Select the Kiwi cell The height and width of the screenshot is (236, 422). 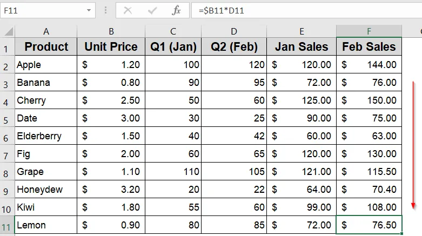click(x=46, y=207)
